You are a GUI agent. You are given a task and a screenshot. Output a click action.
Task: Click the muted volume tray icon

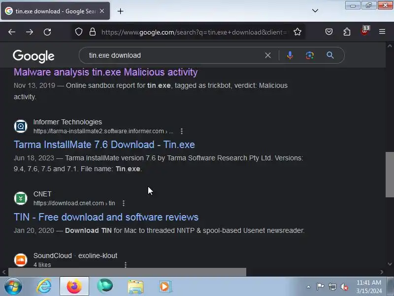344,287
